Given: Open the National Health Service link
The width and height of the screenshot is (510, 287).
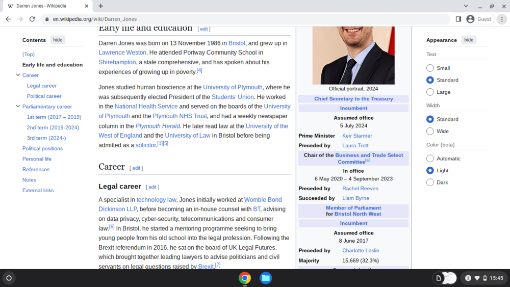Looking at the screenshot, I should tap(146, 106).
